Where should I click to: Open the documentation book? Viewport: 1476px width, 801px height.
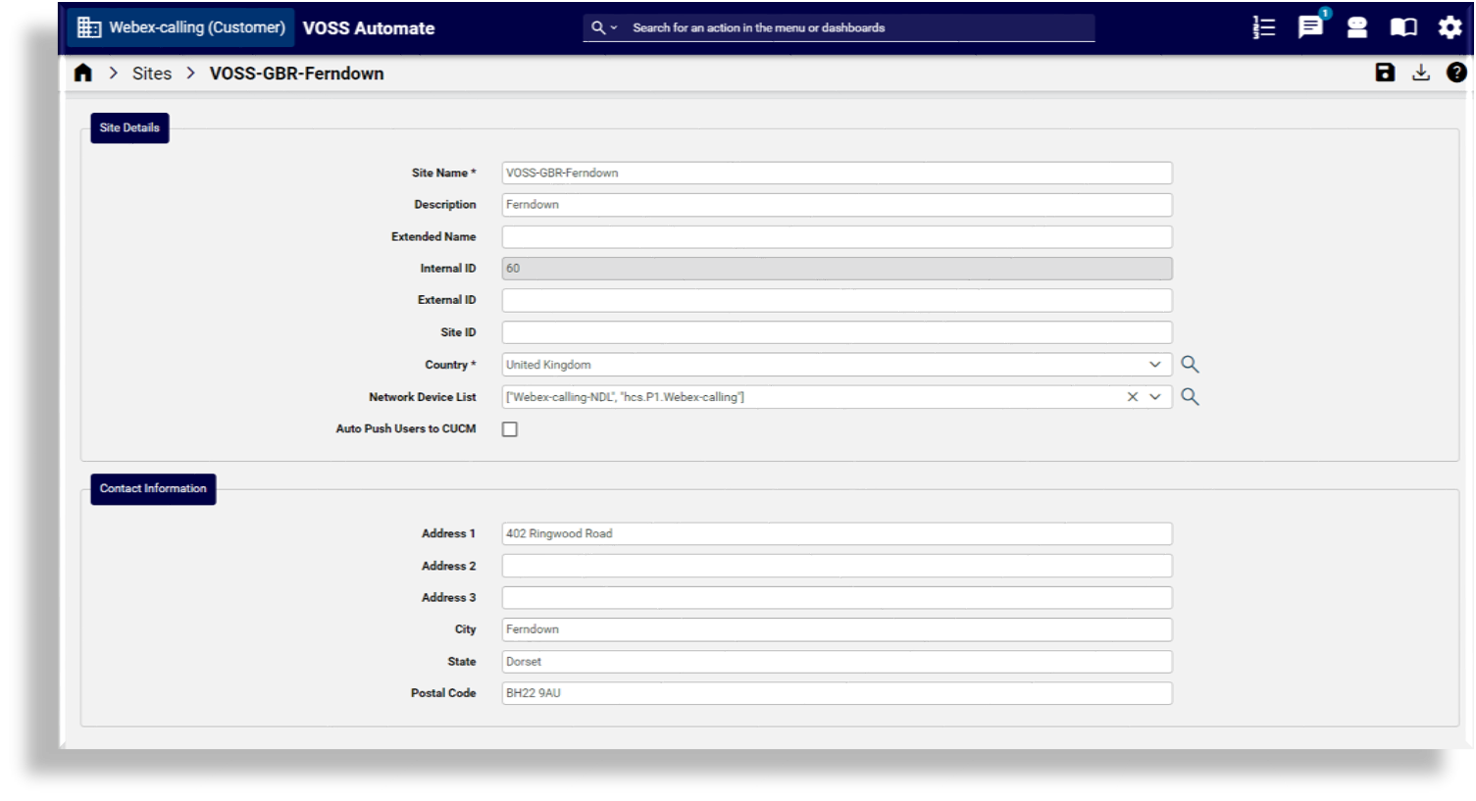[1402, 27]
